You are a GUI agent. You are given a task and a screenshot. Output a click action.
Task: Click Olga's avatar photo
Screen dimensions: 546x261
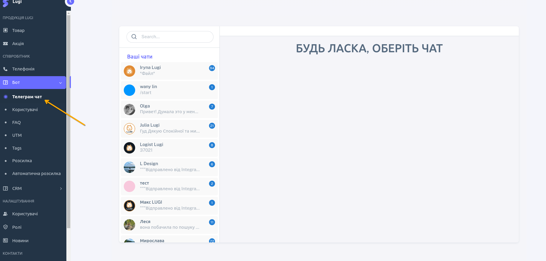(x=129, y=110)
